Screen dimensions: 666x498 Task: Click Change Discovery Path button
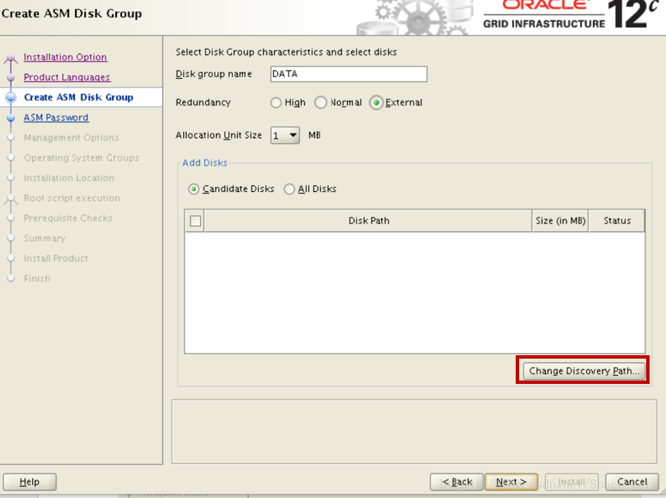pyautogui.click(x=584, y=371)
